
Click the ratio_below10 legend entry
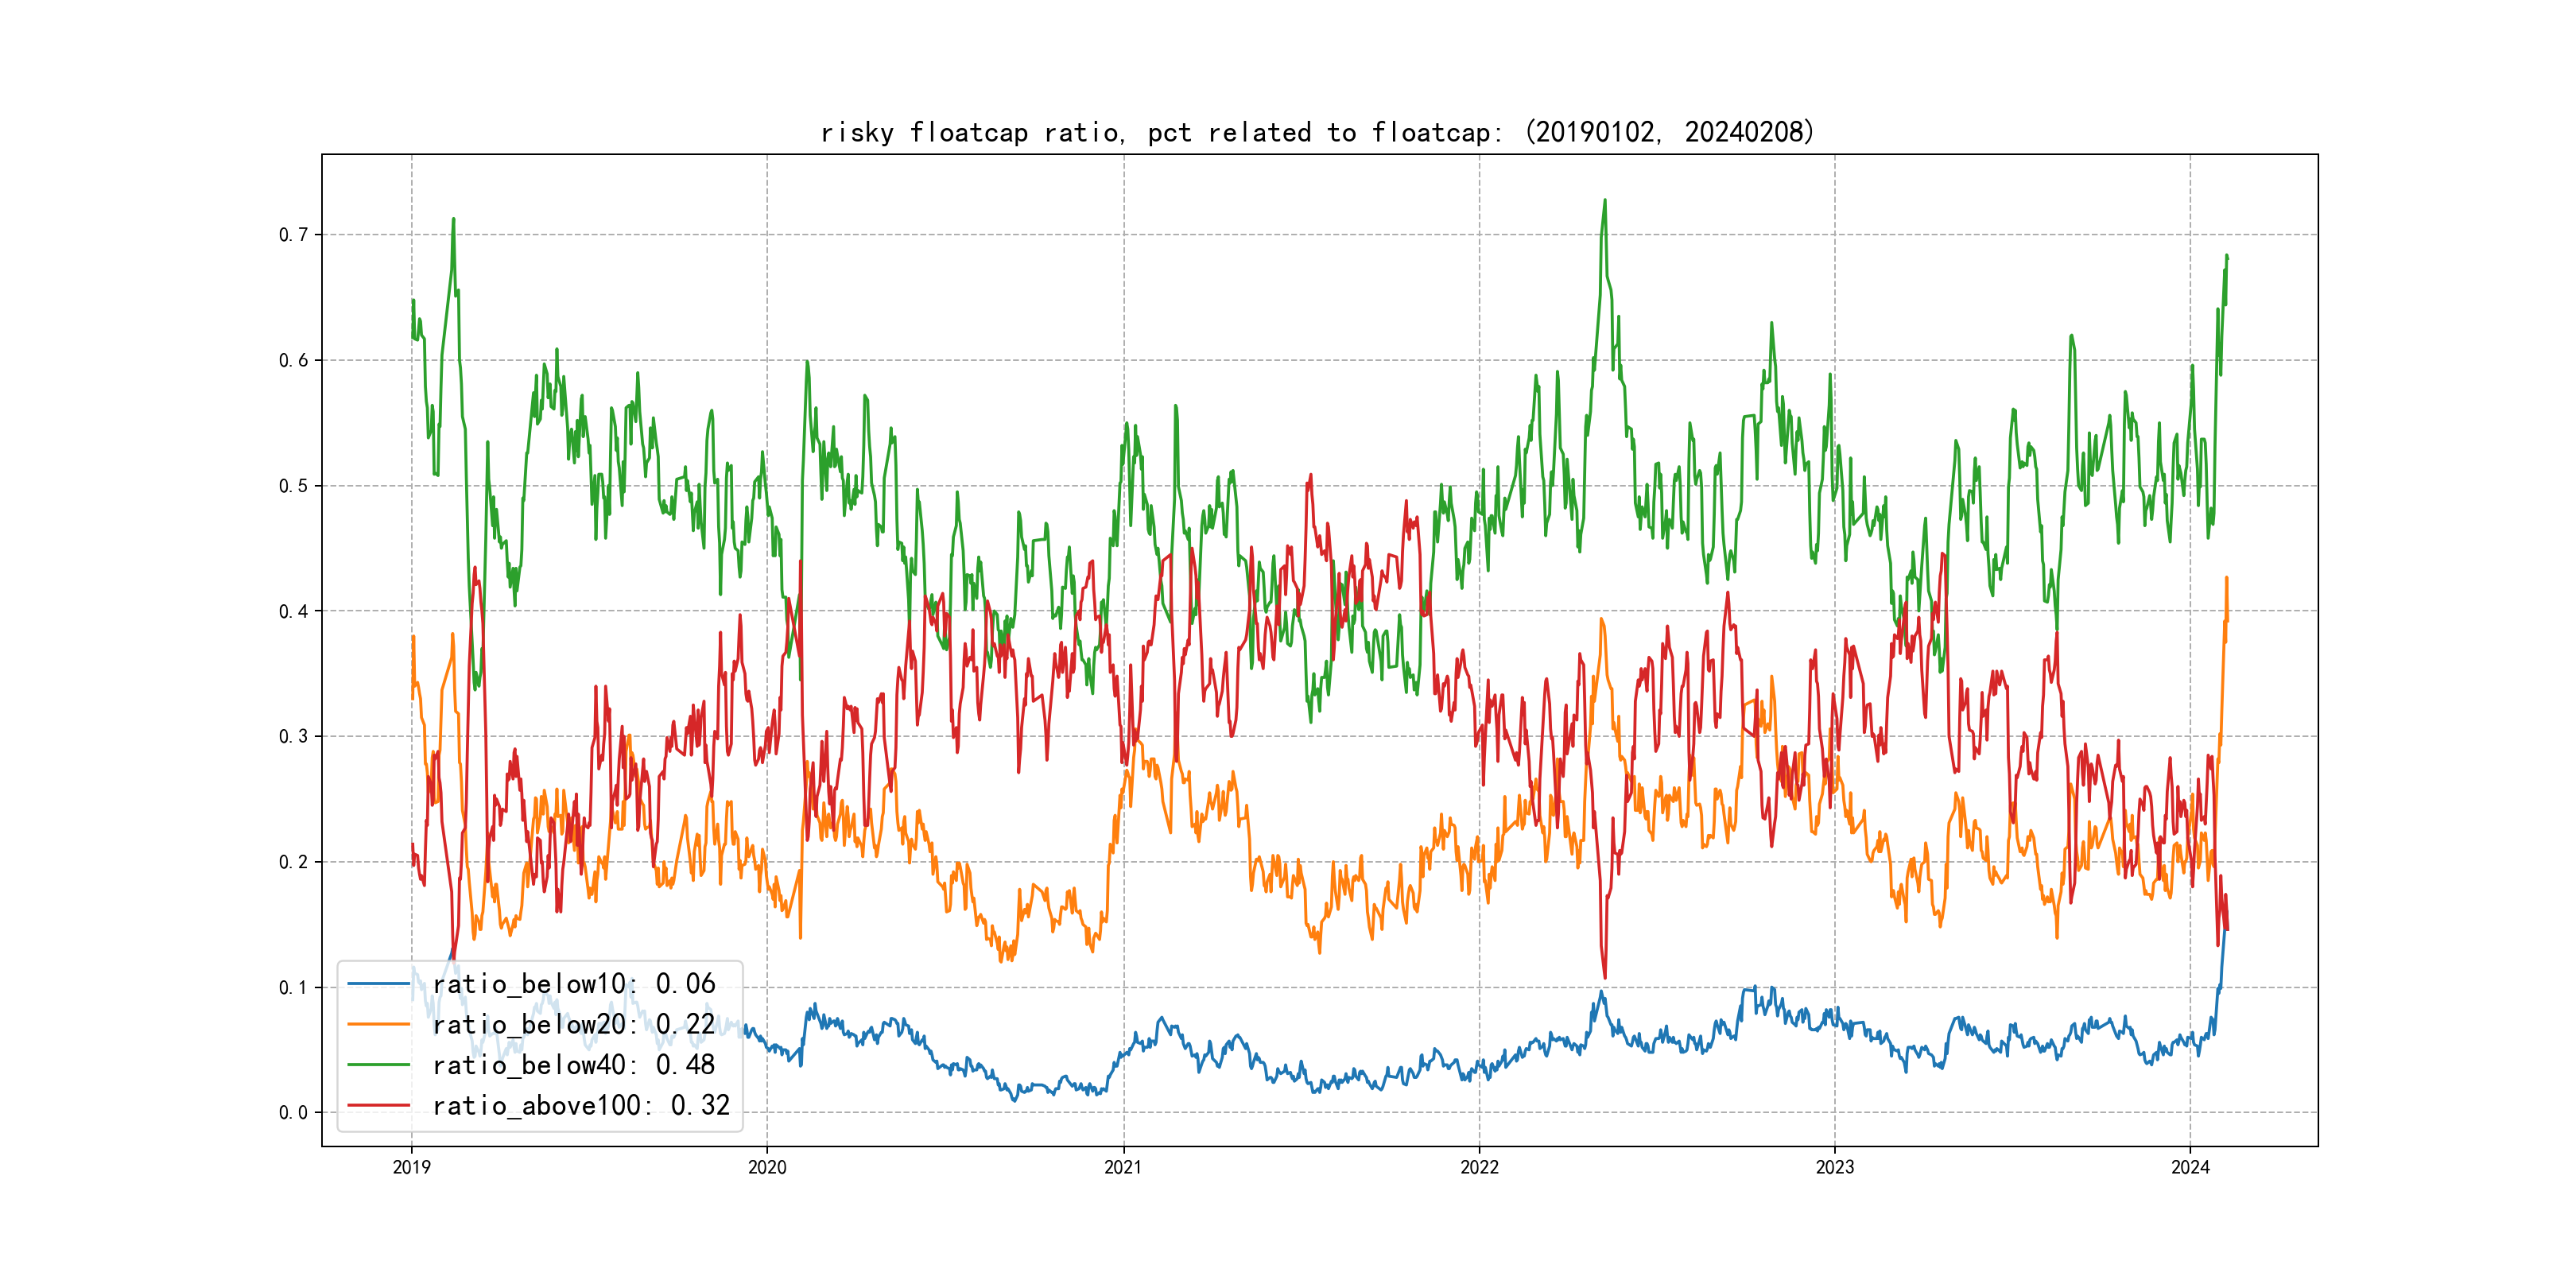573,984
